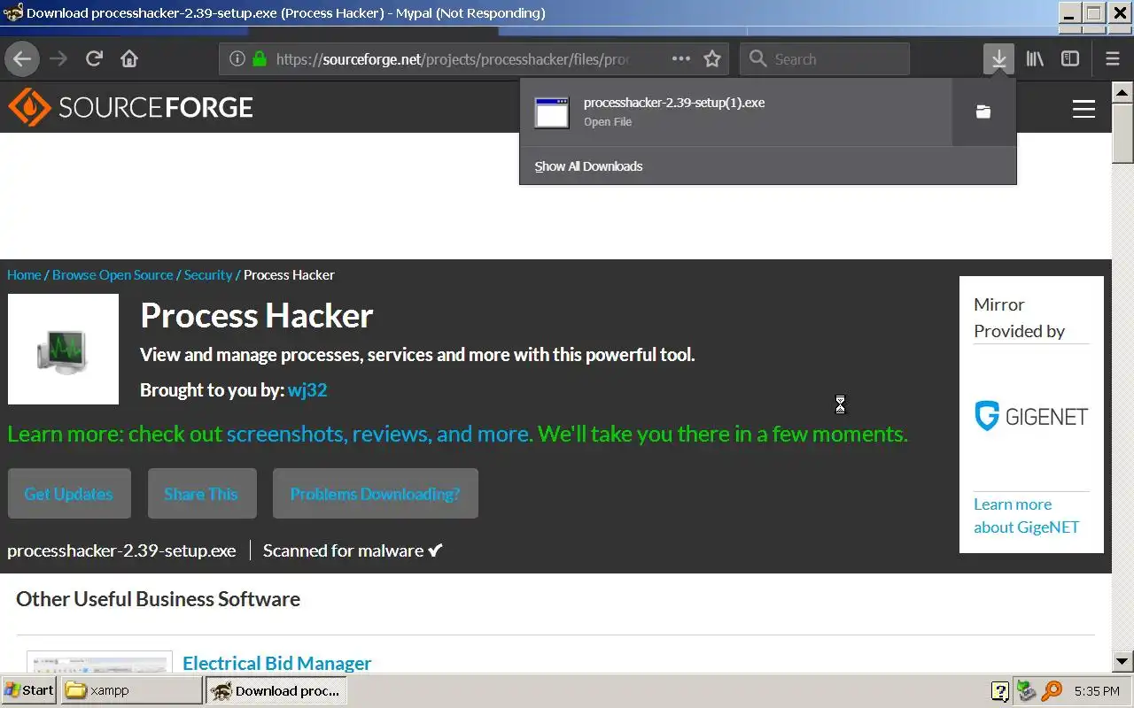1134x708 pixels.
Task: Open Electrical Bid Manager link
Action: coord(276,663)
